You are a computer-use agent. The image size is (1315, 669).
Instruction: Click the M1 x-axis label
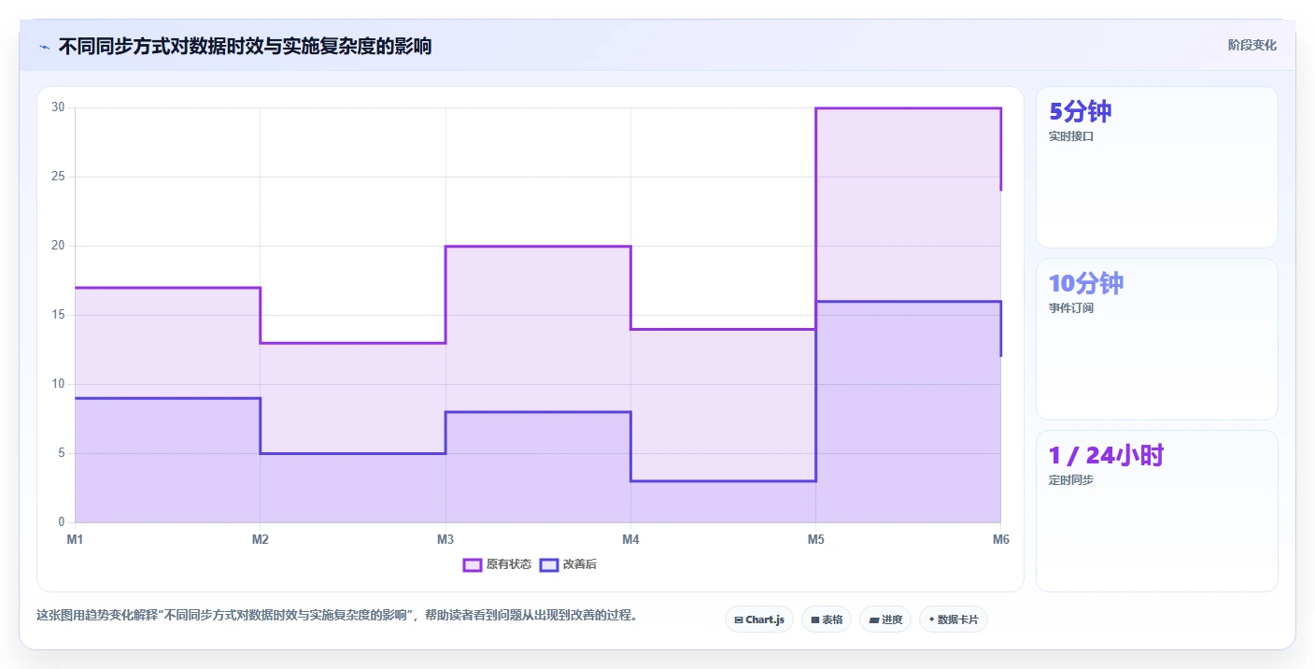point(75,539)
